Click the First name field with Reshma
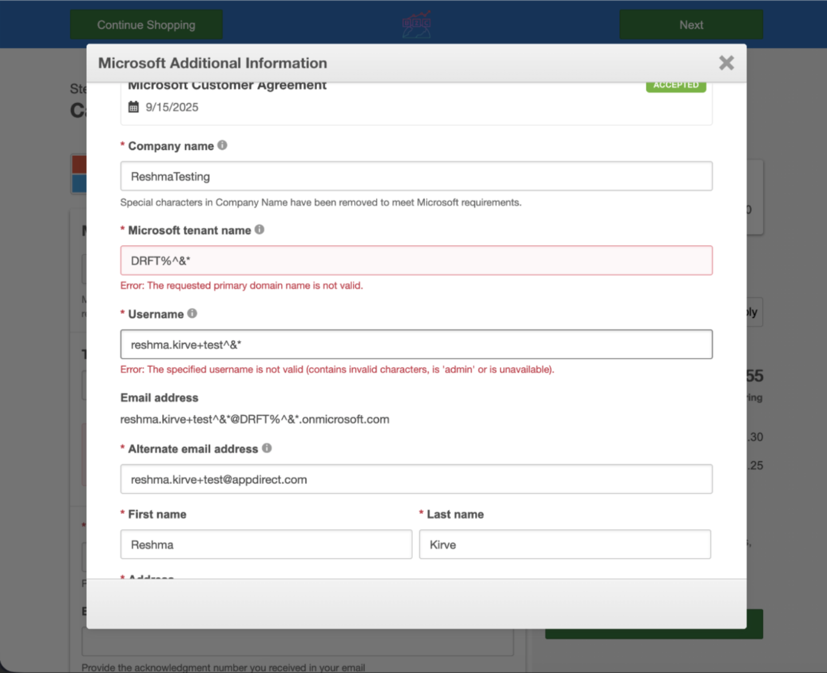827x673 pixels. (x=266, y=544)
